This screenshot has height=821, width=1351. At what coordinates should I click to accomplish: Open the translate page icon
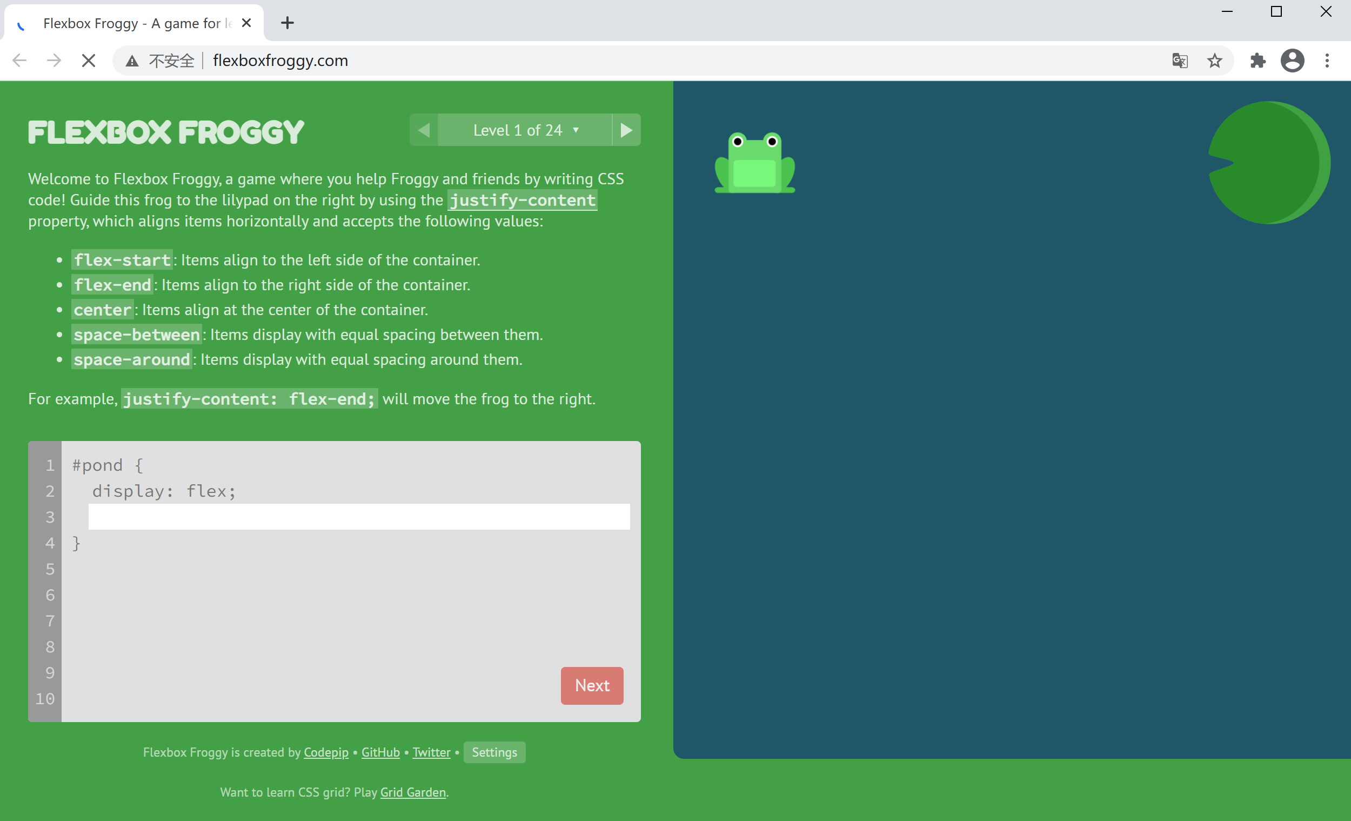[1180, 61]
